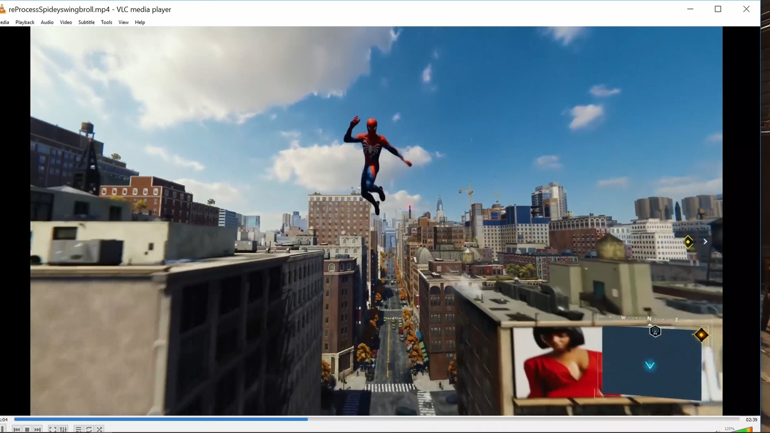Click the elapsed time label
This screenshot has height=433, width=770.
coord(4,420)
